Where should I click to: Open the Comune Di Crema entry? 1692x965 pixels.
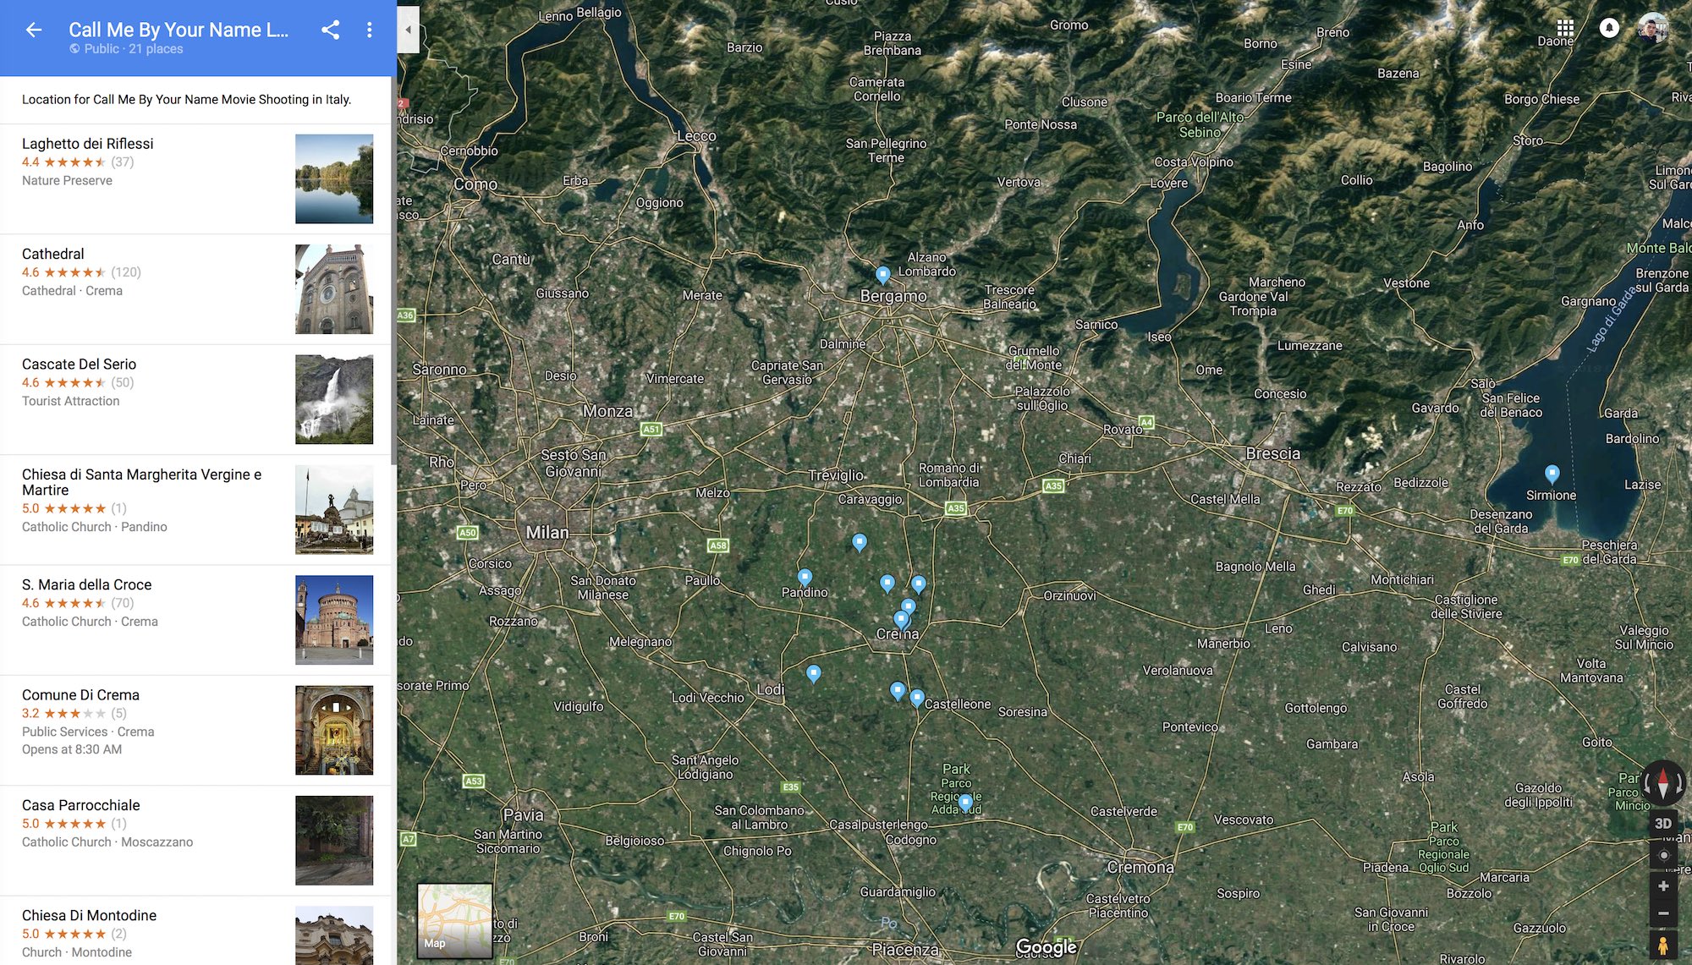[x=195, y=730]
